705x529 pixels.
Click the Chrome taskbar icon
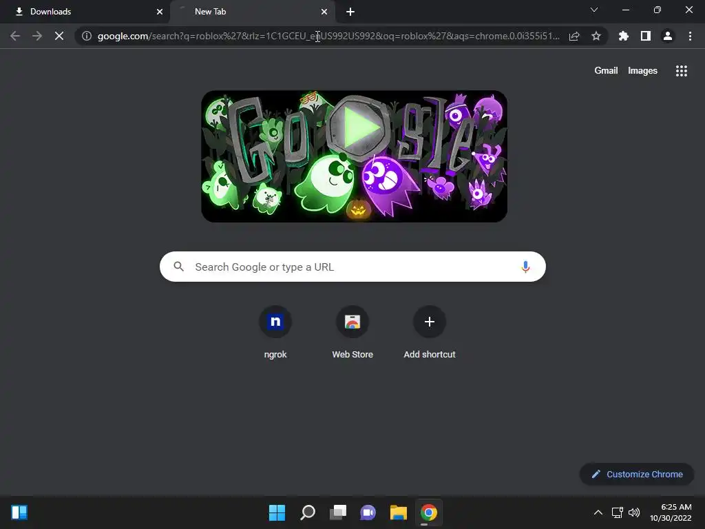pos(428,512)
